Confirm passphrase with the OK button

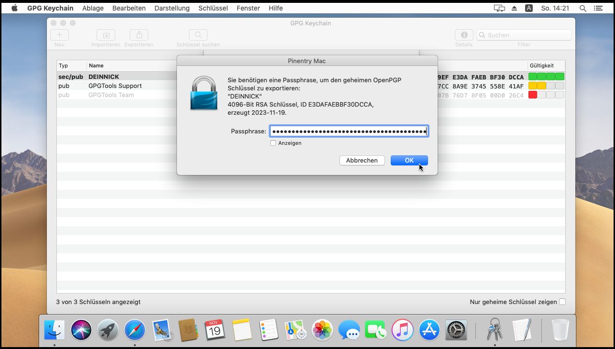tap(409, 161)
